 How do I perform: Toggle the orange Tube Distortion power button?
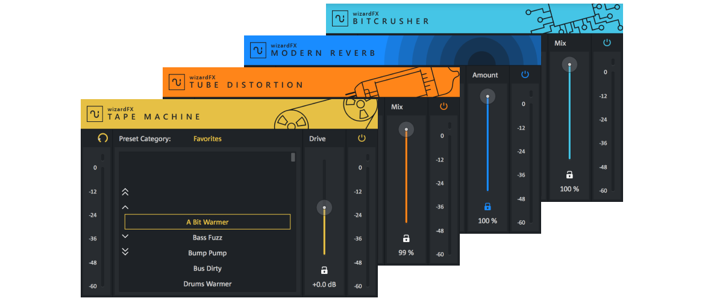pos(443,106)
